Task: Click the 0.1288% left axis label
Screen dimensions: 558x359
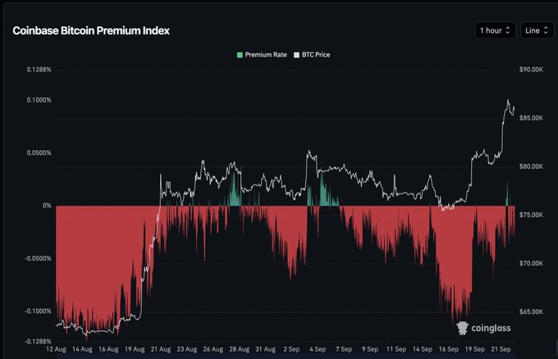Action: [39, 70]
